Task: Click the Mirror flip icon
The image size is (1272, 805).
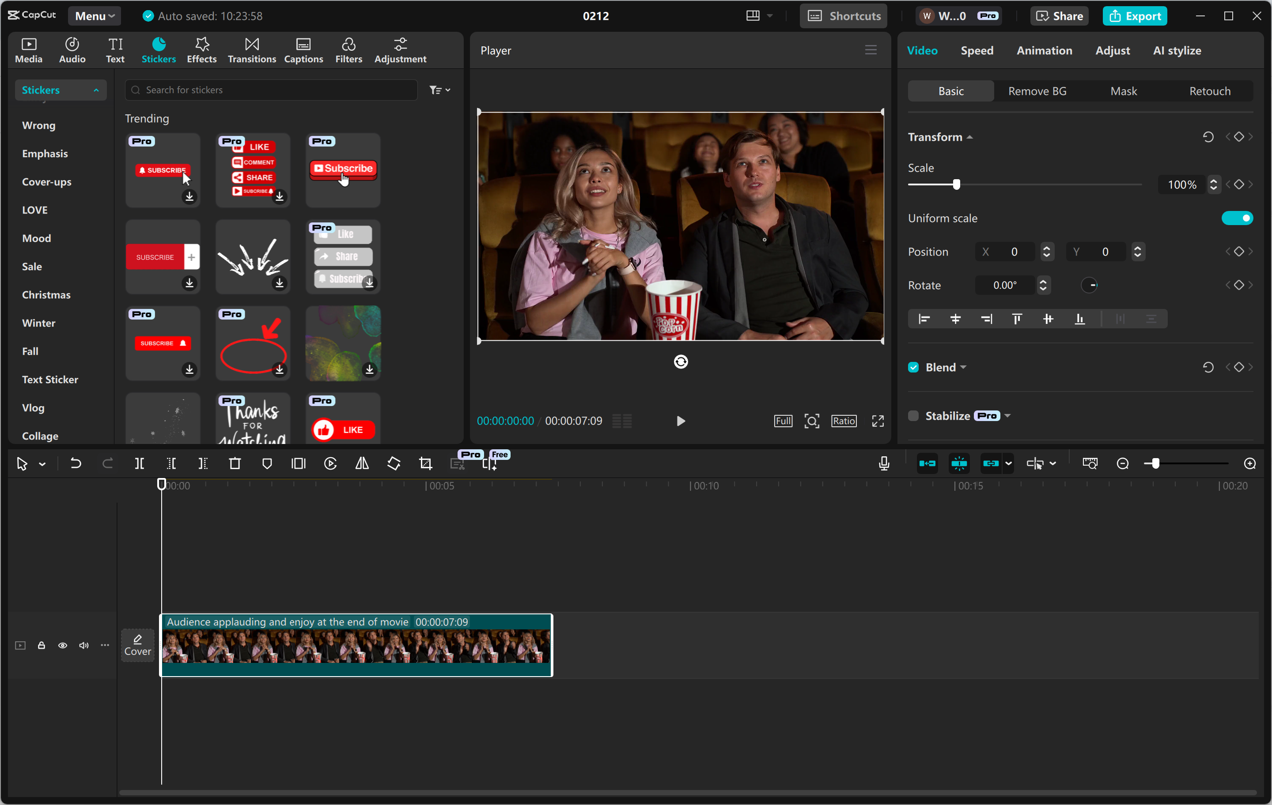Action: tap(362, 463)
